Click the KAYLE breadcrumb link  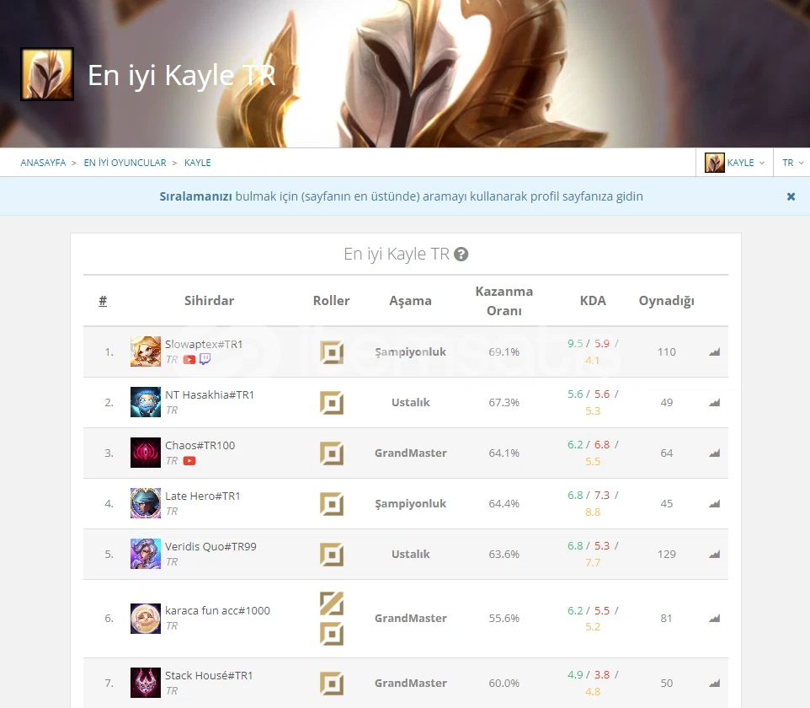pyautogui.click(x=197, y=163)
